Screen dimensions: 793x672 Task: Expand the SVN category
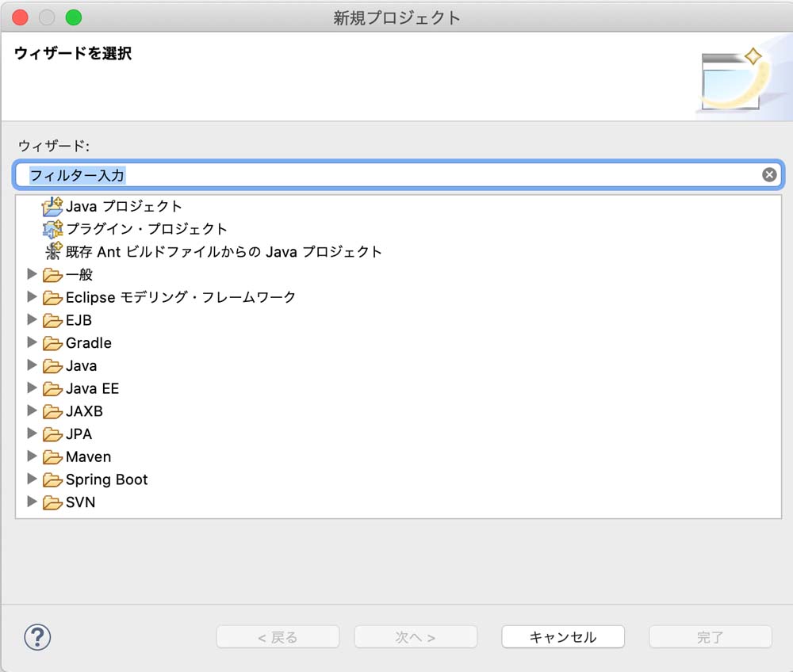[32, 501]
